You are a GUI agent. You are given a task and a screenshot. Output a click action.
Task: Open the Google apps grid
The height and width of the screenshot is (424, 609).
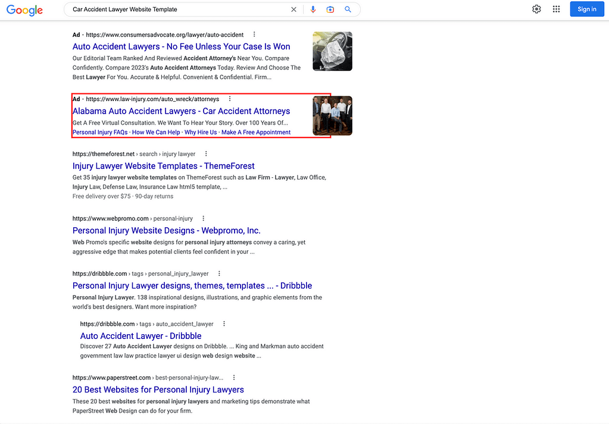(x=556, y=9)
